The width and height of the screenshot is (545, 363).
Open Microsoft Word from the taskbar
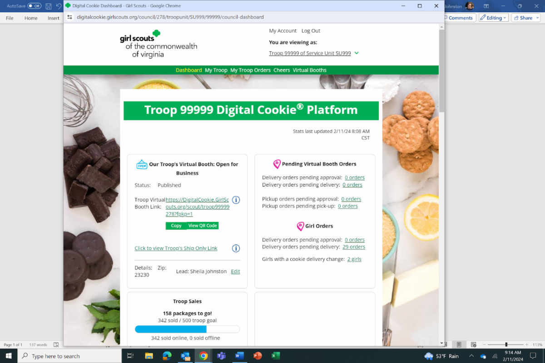[x=239, y=356]
